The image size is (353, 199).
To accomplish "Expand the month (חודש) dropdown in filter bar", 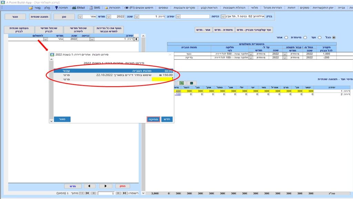I will [80, 16].
